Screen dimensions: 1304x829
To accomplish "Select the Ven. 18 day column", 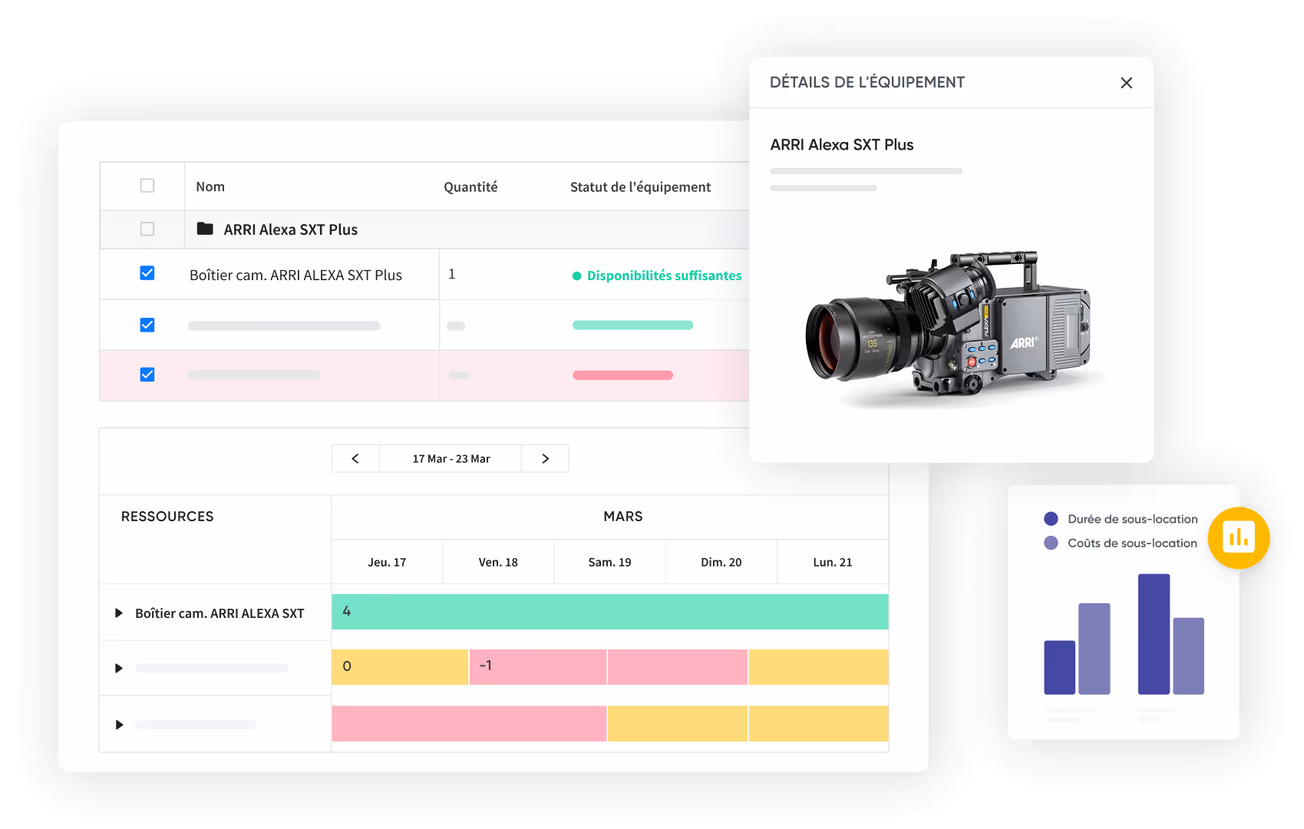I will click(x=498, y=562).
